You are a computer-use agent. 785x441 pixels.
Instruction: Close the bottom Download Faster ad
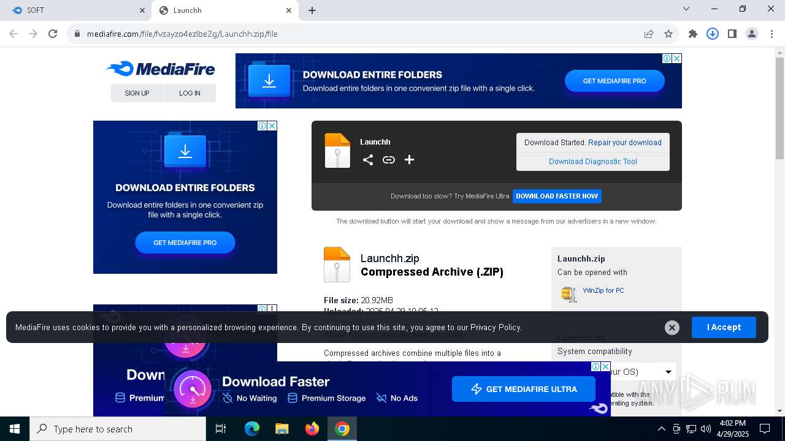point(606,366)
